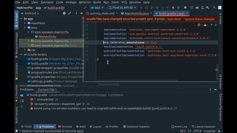Collapse the java folder
Image resolution: width=237 pixels, height=133 pixels.
coord(25,28)
